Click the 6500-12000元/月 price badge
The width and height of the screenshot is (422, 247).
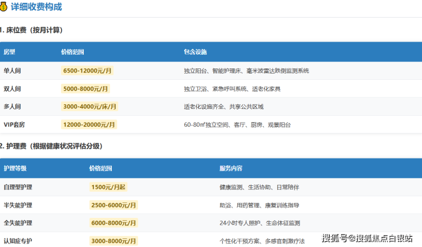coord(88,71)
